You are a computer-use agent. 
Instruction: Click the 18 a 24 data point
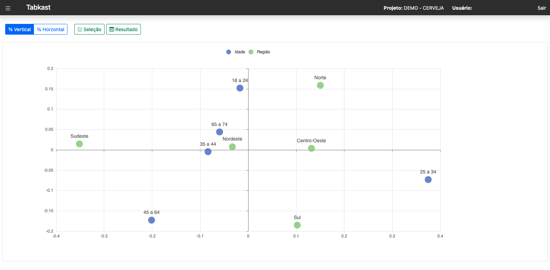click(240, 88)
